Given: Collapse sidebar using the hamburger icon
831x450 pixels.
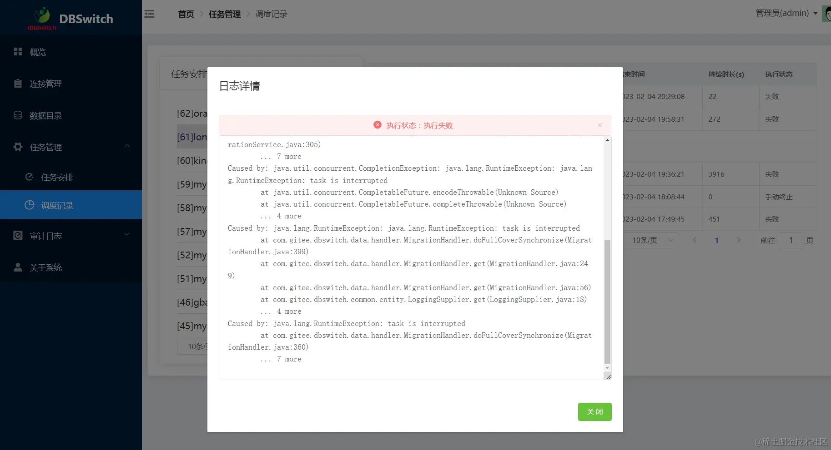Looking at the screenshot, I should (x=149, y=14).
